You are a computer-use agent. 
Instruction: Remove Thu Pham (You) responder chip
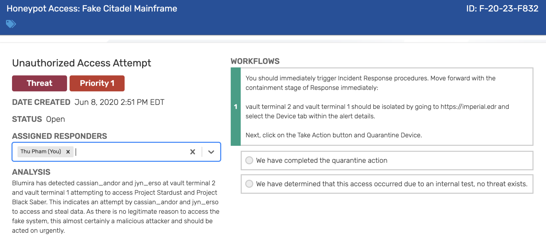click(x=68, y=152)
